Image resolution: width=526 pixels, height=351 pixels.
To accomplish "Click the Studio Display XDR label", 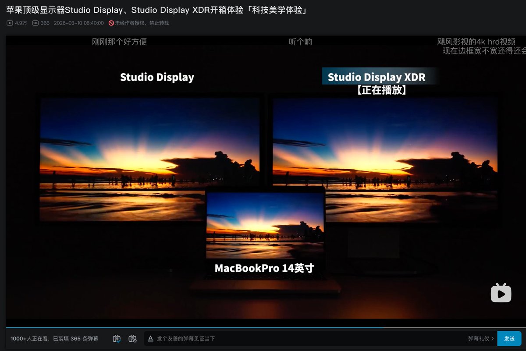I will [x=377, y=77].
